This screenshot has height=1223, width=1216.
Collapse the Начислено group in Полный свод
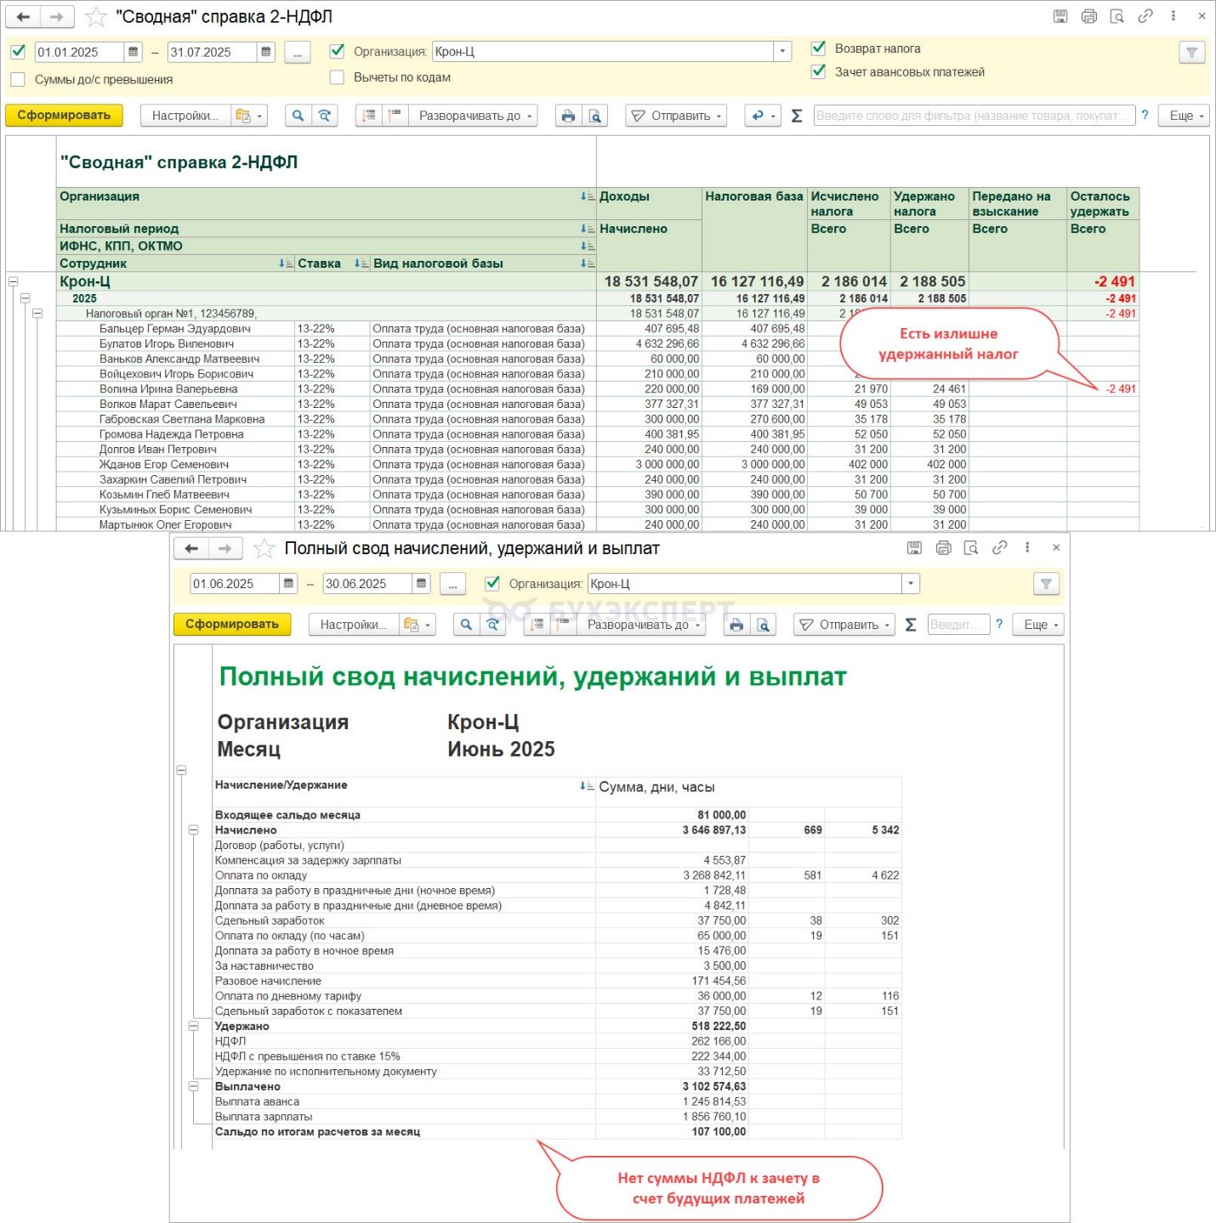pyautogui.click(x=193, y=830)
